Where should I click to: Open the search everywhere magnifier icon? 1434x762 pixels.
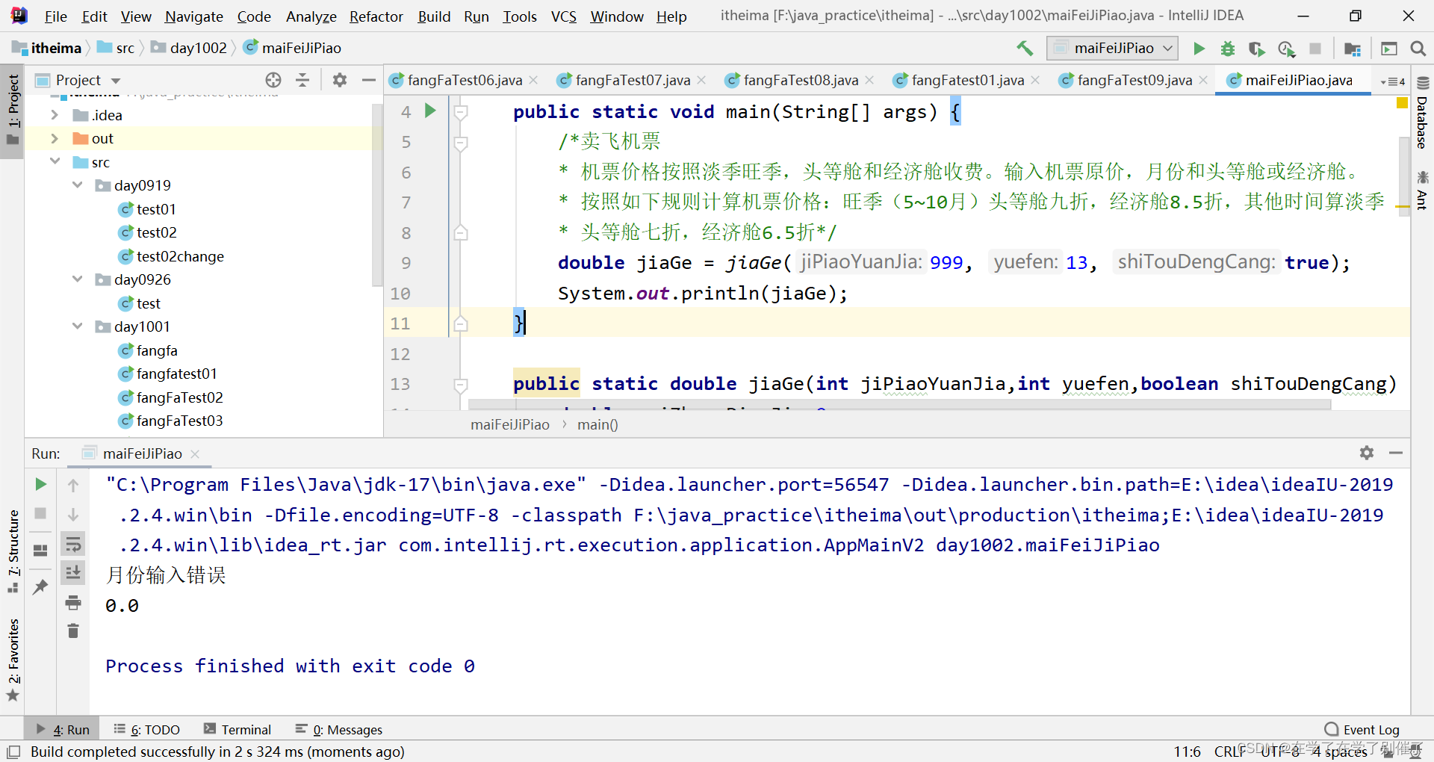[x=1418, y=48]
